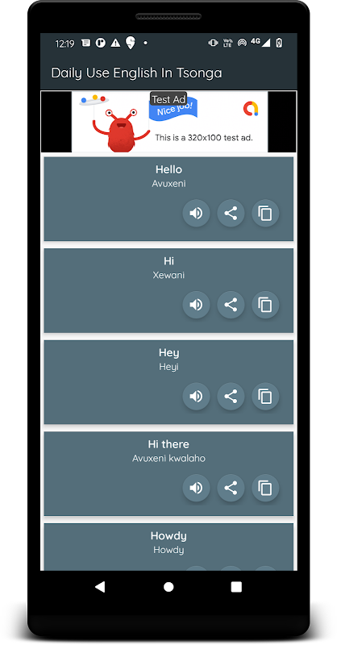The image size is (337, 645).
Task: Tap the Hi there card title
Action: (168, 444)
